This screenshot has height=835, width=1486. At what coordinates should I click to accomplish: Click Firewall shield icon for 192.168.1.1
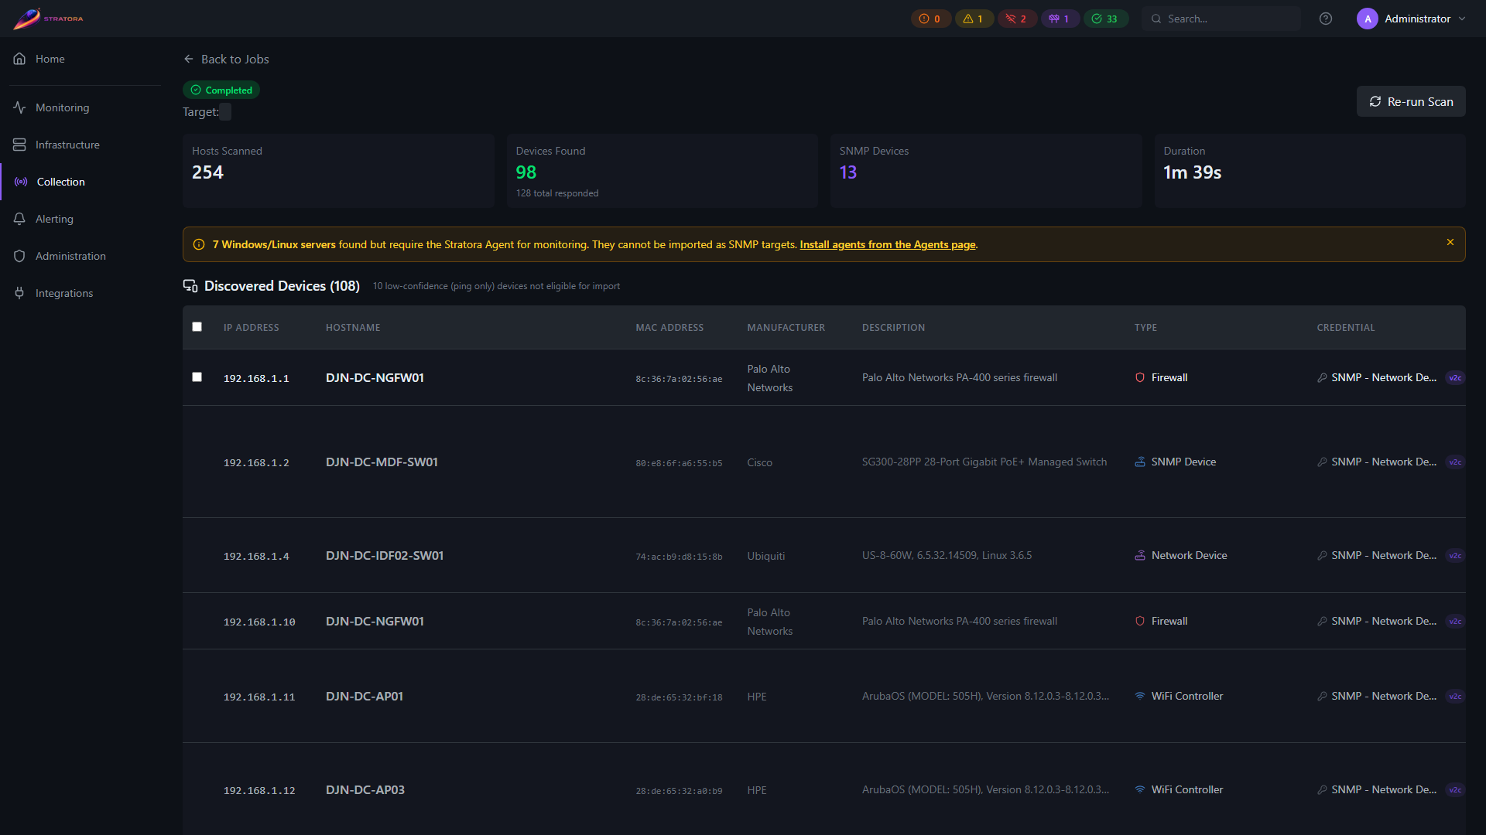(1139, 377)
